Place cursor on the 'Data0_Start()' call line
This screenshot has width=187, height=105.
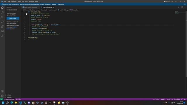pos(32,38)
